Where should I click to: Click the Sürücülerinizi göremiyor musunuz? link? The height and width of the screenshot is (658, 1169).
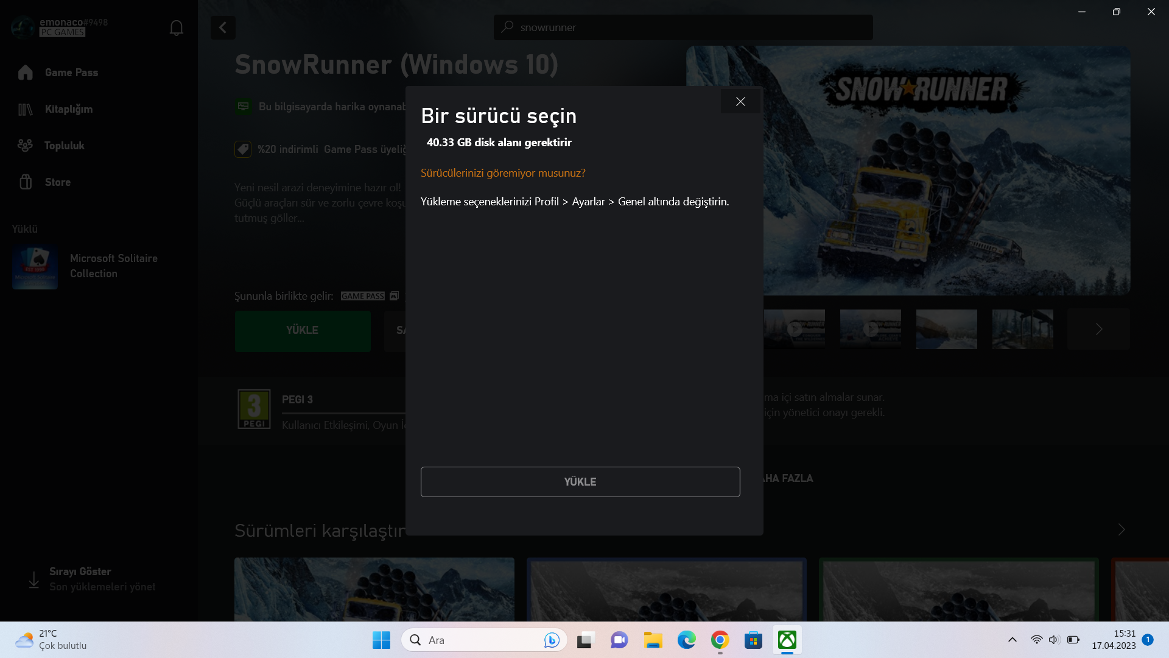coord(503,173)
